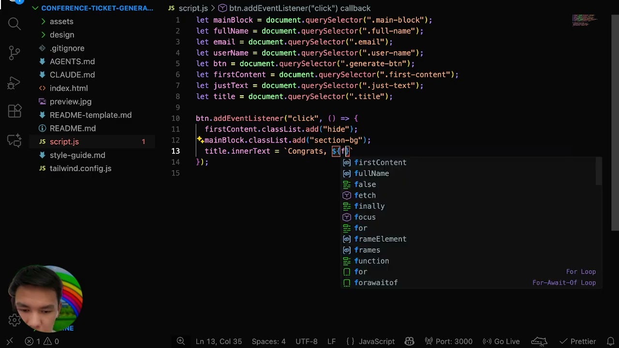Viewport: 619px width, 348px height.
Task: Click the sparkle code action icon on line 12
Action: pyautogui.click(x=200, y=140)
